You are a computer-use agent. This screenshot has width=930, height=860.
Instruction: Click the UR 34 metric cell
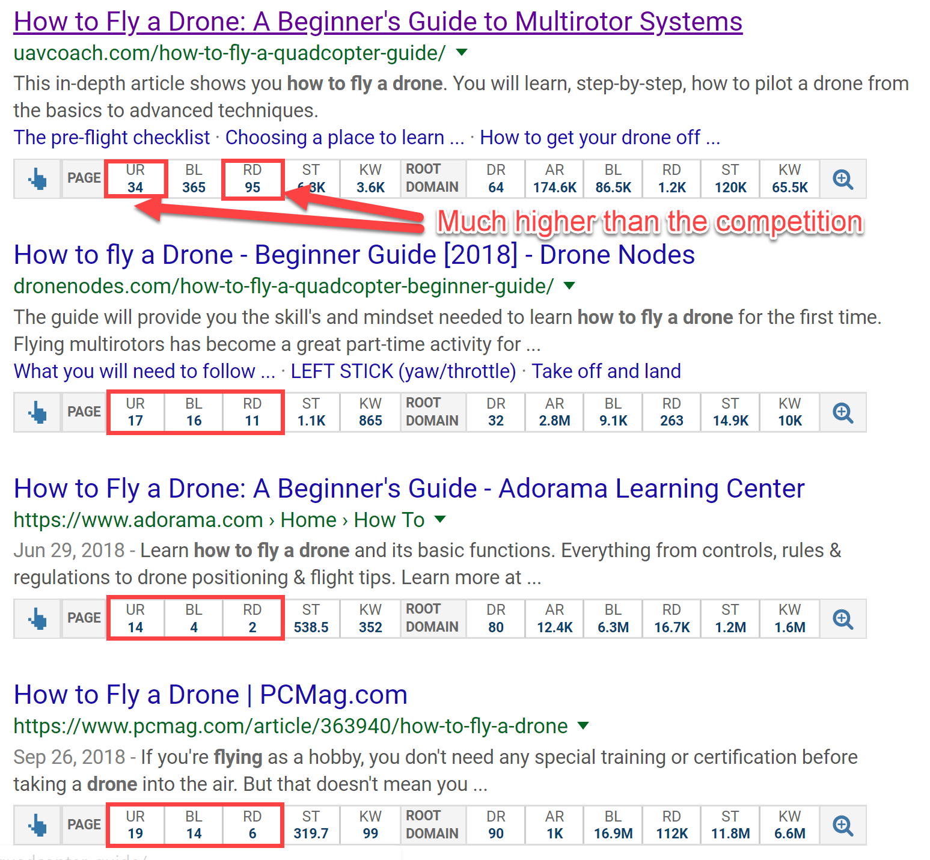(x=135, y=178)
